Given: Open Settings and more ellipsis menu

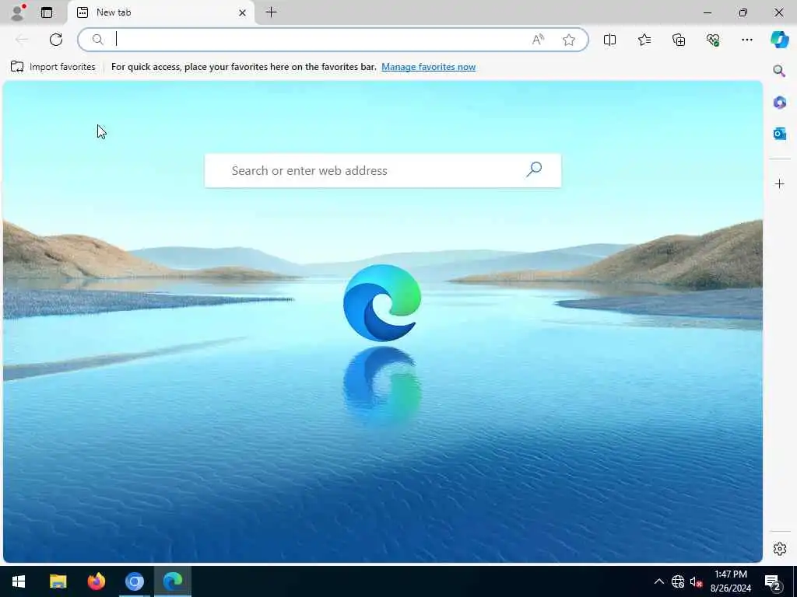Looking at the screenshot, I should (x=746, y=40).
